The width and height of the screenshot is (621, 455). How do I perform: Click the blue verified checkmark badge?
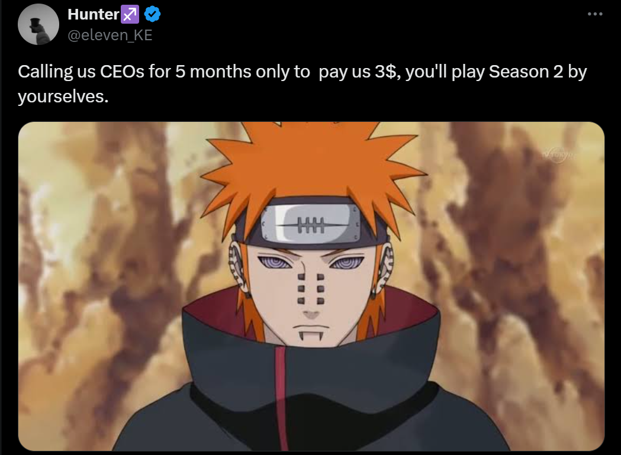tap(152, 14)
